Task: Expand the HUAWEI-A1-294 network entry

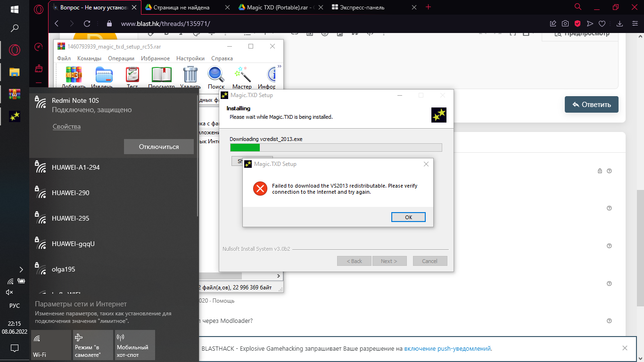Action: [113, 167]
